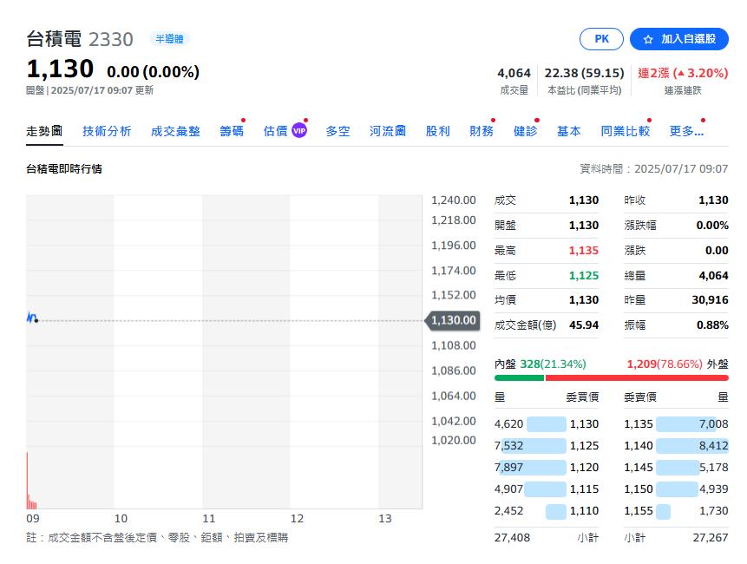Click the 台積電即時行情 section title
The width and height of the screenshot is (747, 564).
[x=64, y=168]
